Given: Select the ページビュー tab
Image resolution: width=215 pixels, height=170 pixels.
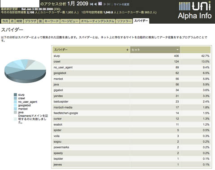Looking at the screenshot, I should pyautogui.click(x=70, y=21).
